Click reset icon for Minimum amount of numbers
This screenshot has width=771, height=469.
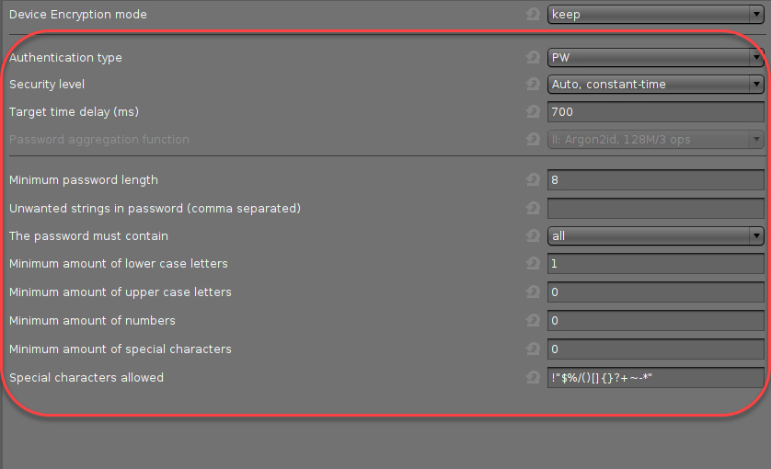coord(533,321)
